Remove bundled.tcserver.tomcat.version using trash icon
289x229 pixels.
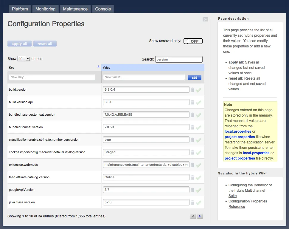click(x=192, y=115)
